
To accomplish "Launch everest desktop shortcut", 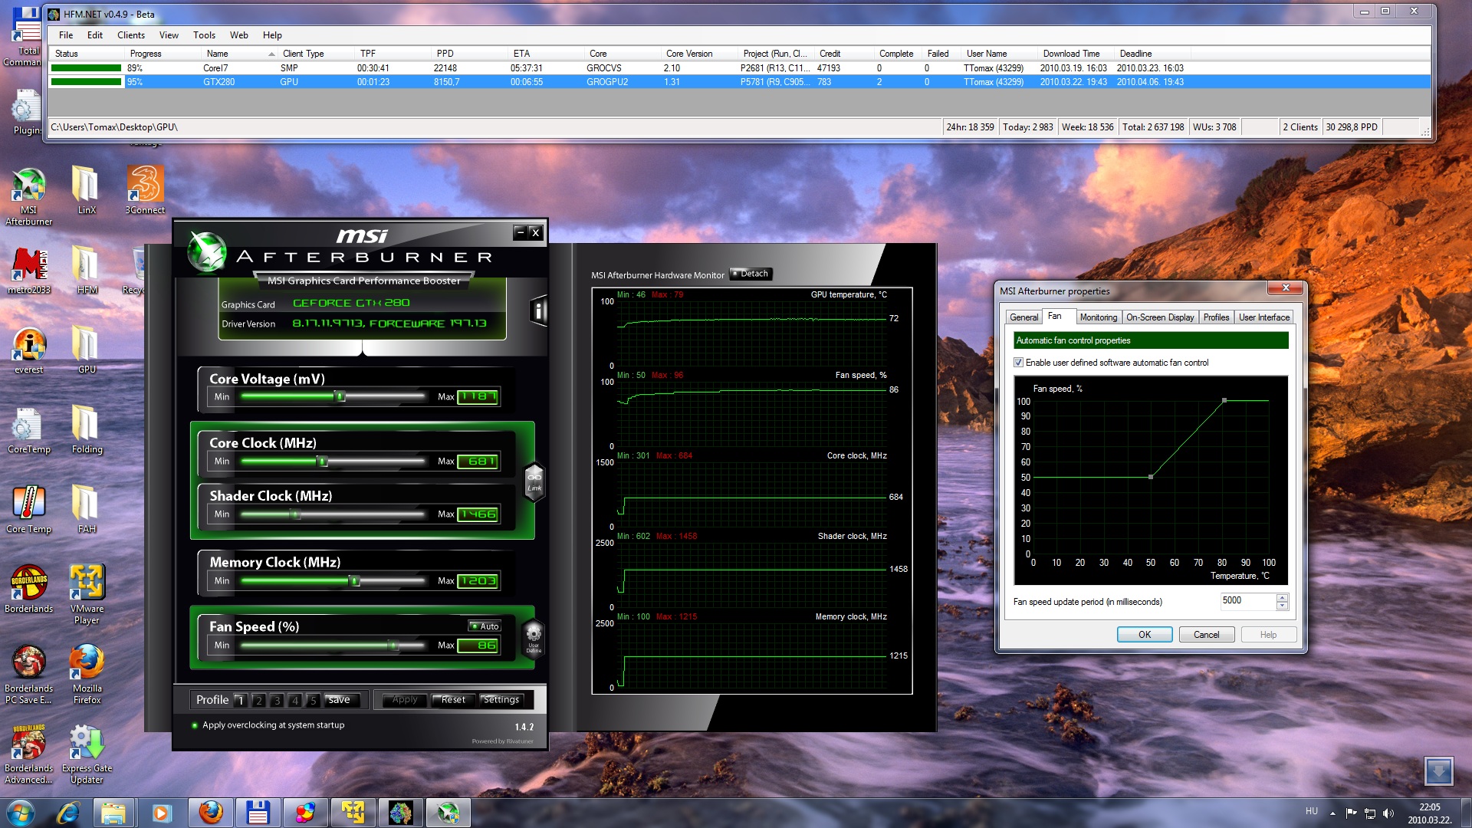I will [28, 350].
